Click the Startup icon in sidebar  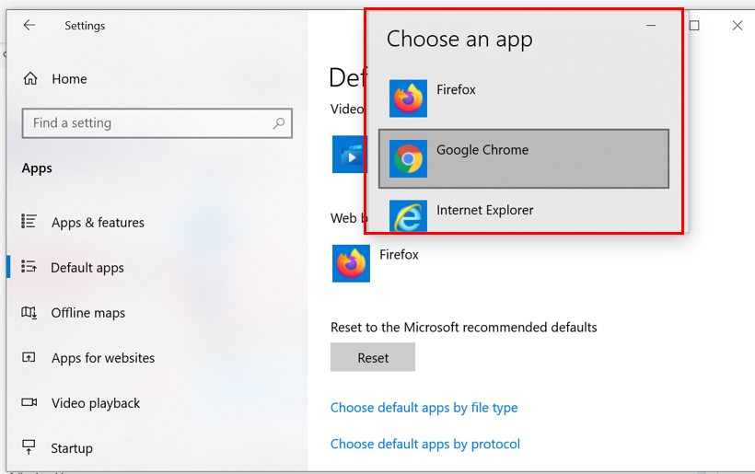pyautogui.click(x=29, y=447)
